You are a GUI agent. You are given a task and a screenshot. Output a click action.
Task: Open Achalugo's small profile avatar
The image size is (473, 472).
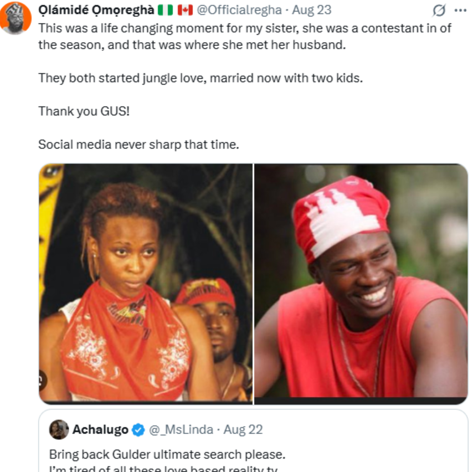59,430
